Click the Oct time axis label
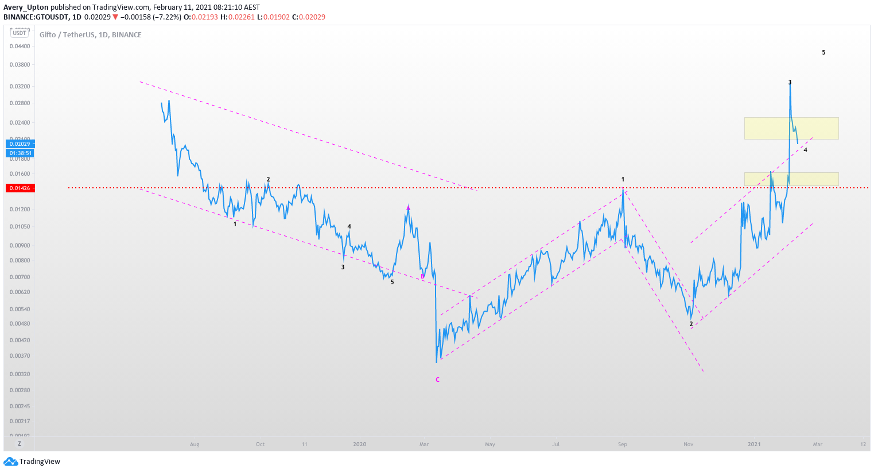This screenshot has width=874, height=472. pyautogui.click(x=260, y=444)
